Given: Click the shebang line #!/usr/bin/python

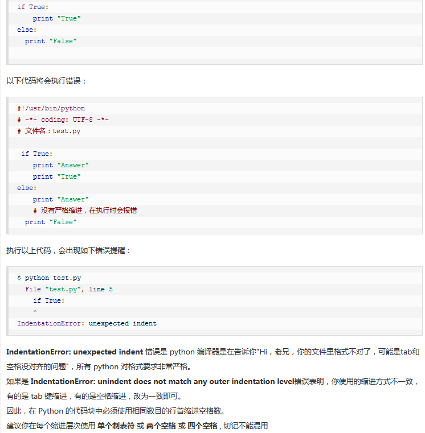Looking at the screenshot, I should [x=51, y=108].
